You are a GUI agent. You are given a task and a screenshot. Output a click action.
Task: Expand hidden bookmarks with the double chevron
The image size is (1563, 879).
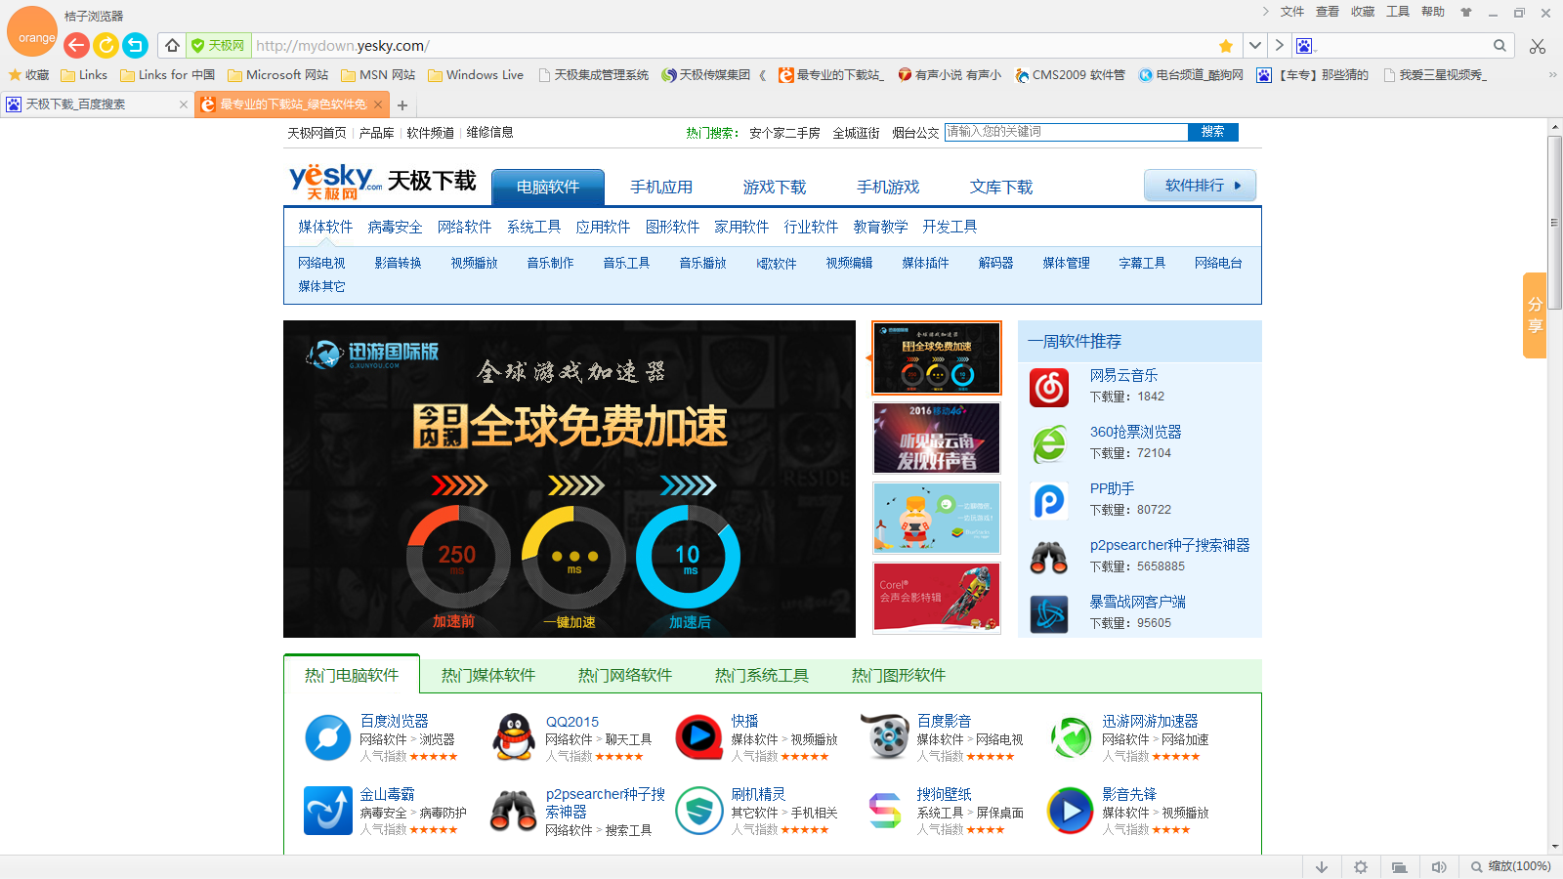click(x=1552, y=75)
